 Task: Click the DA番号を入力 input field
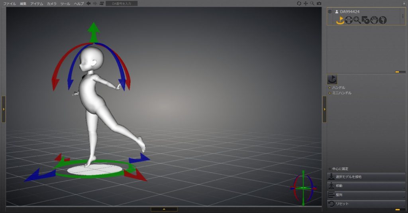point(122,4)
